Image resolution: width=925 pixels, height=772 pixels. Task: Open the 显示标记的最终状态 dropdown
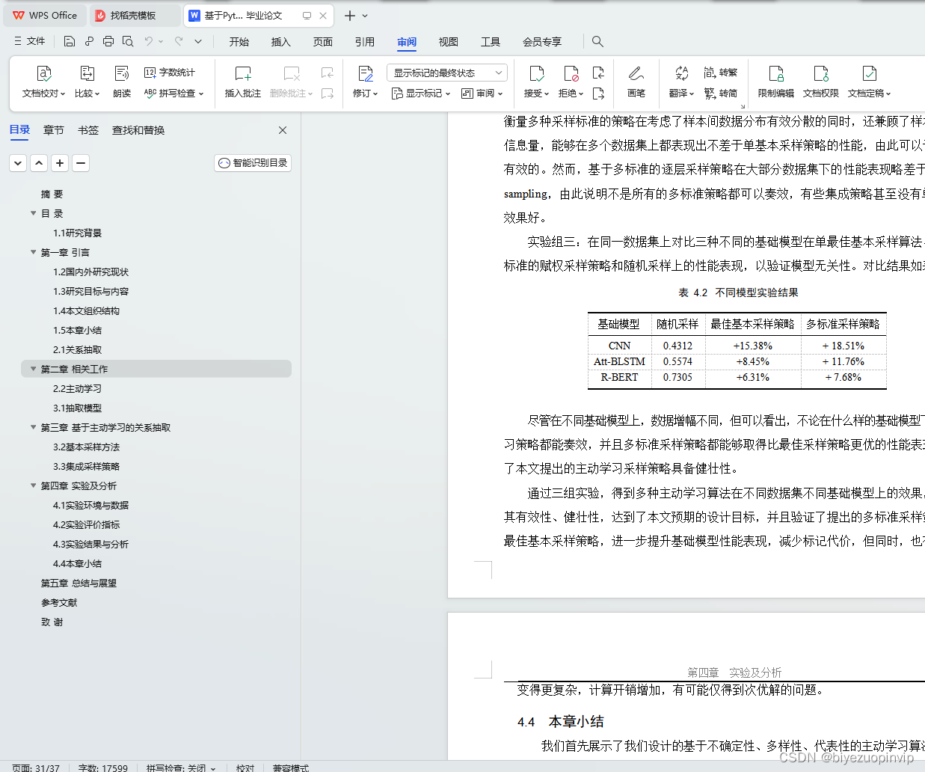coord(446,73)
